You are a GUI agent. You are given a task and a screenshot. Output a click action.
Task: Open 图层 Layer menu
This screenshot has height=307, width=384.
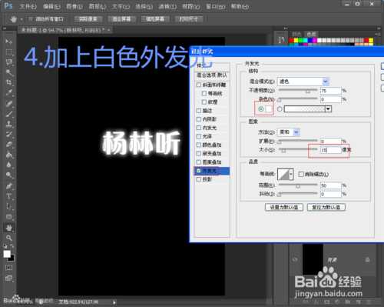coord(98,6)
